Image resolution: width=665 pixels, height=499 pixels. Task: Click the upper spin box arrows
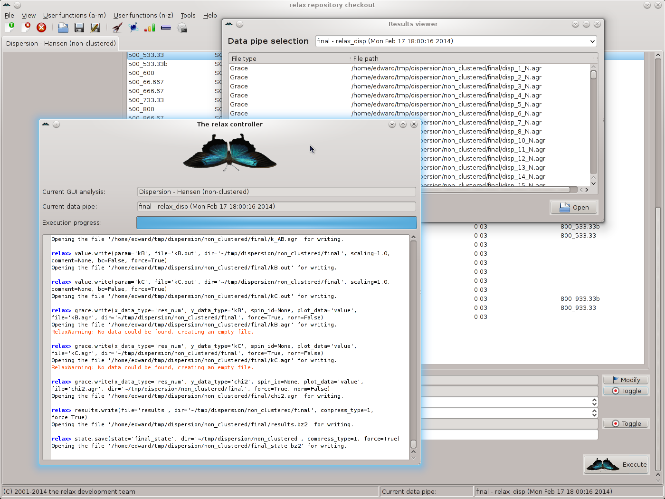(594, 402)
